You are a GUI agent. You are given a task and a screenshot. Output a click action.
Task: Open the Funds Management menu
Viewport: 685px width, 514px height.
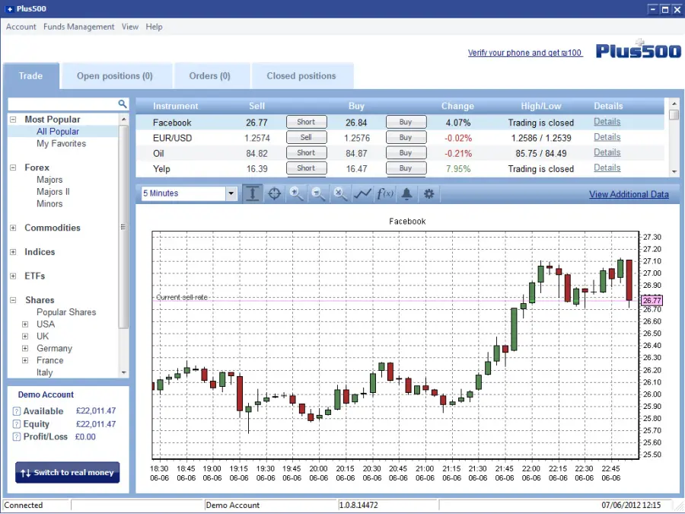78,27
